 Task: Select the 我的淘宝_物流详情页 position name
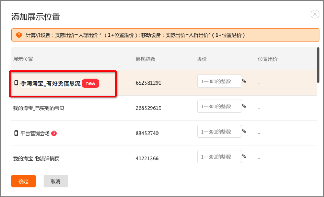point(37,159)
